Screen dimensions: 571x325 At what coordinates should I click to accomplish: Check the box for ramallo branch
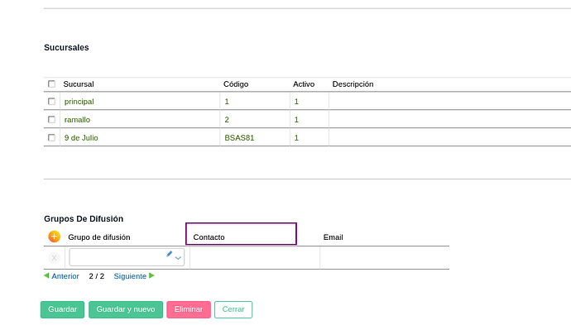51,120
